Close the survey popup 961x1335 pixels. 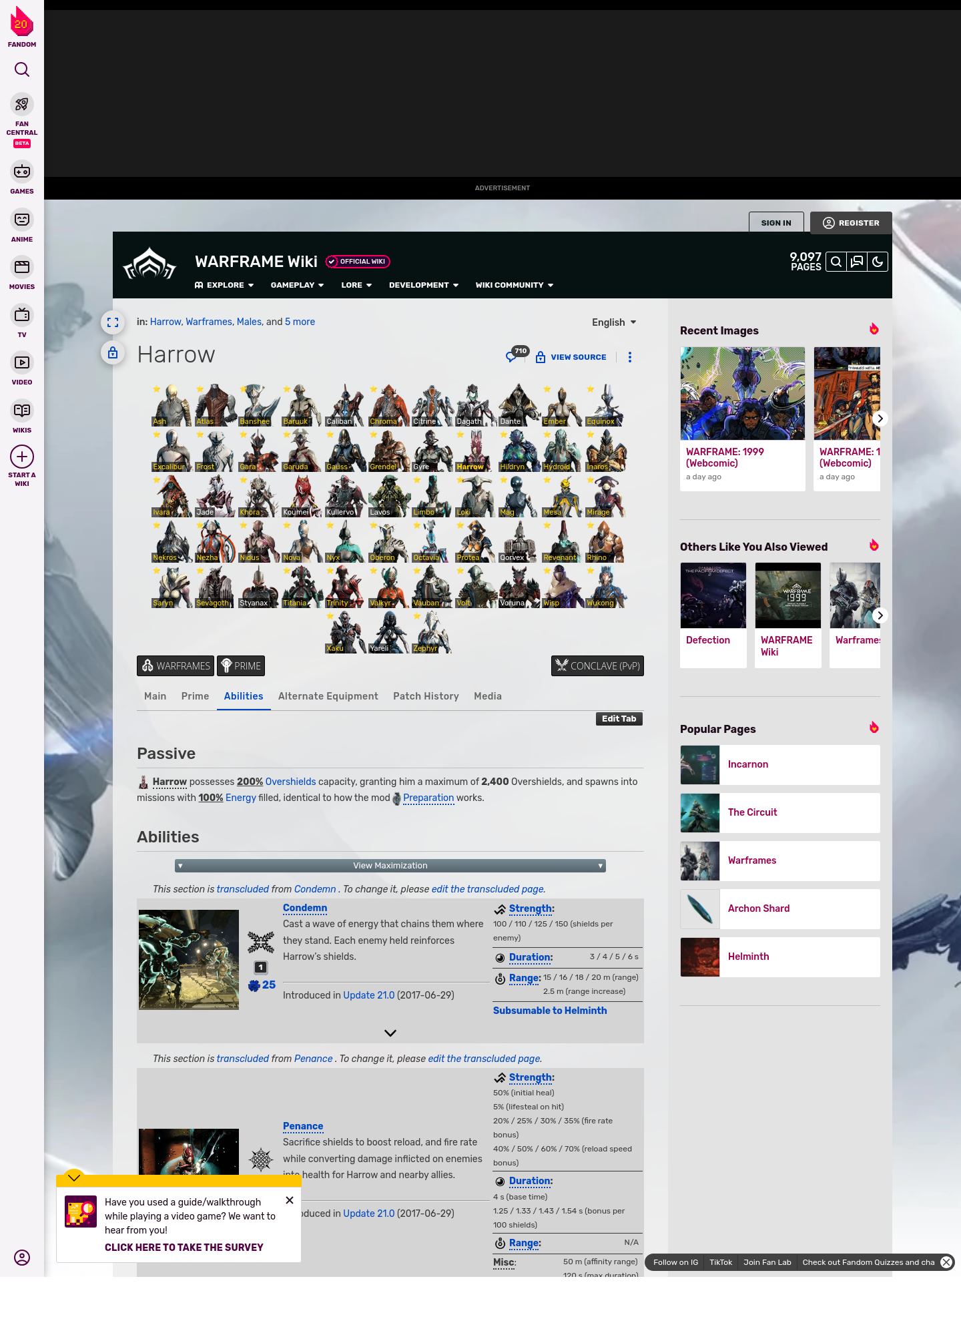coord(290,1200)
